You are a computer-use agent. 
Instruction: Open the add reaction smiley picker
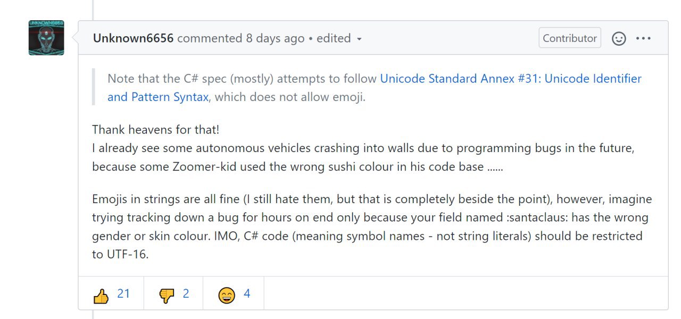(x=619, y=38)
